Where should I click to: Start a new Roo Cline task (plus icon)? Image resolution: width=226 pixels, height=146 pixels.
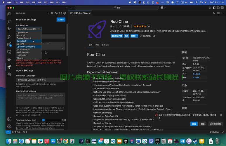click(x=48, y=13)
